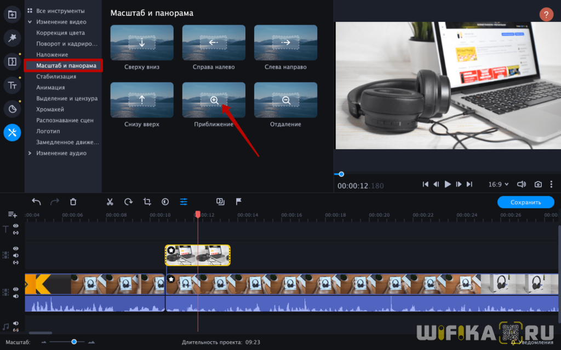Hide the titles track with eye icon
This screenshot has height=350, width=561.
click(x=16, y=226)
